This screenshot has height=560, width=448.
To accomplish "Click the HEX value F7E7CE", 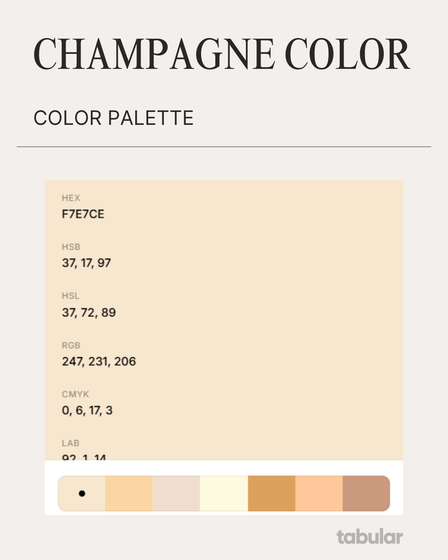I will [83, 214].
